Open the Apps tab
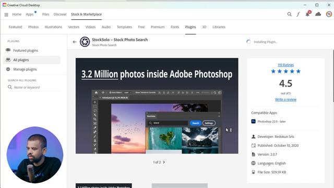 pos(30,14)
